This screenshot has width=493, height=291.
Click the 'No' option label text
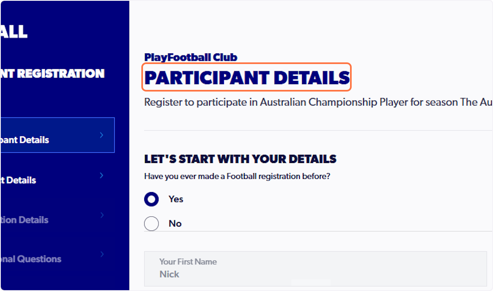pyautogui.click(x=175, y=224)
